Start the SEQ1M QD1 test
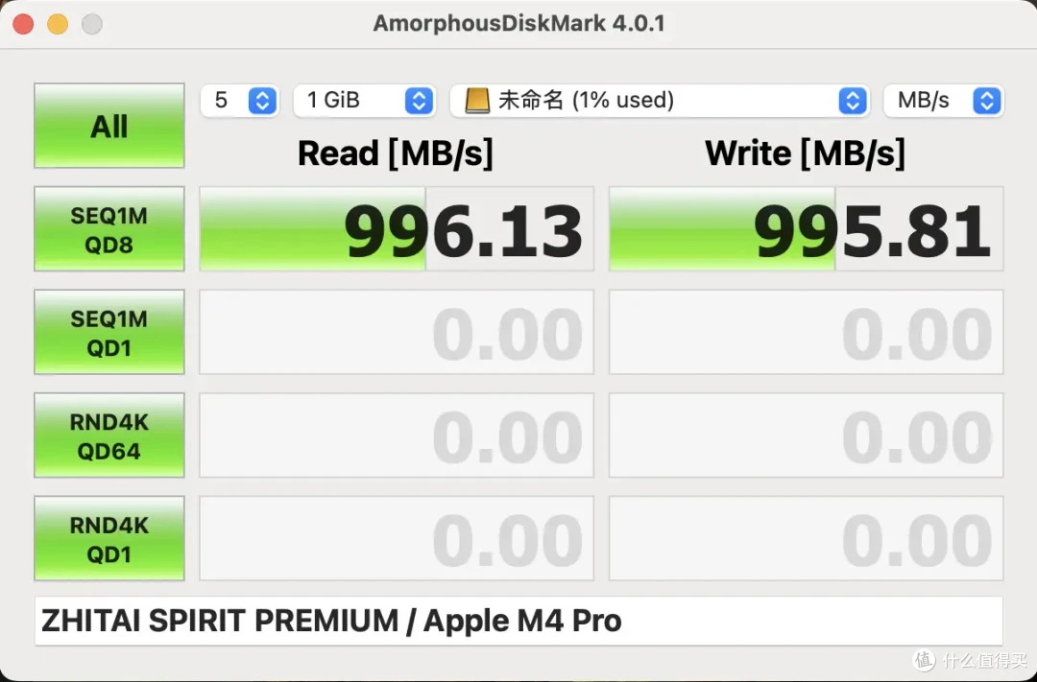This screenshot has height=682, width=1037. click(x=109, y=332)
